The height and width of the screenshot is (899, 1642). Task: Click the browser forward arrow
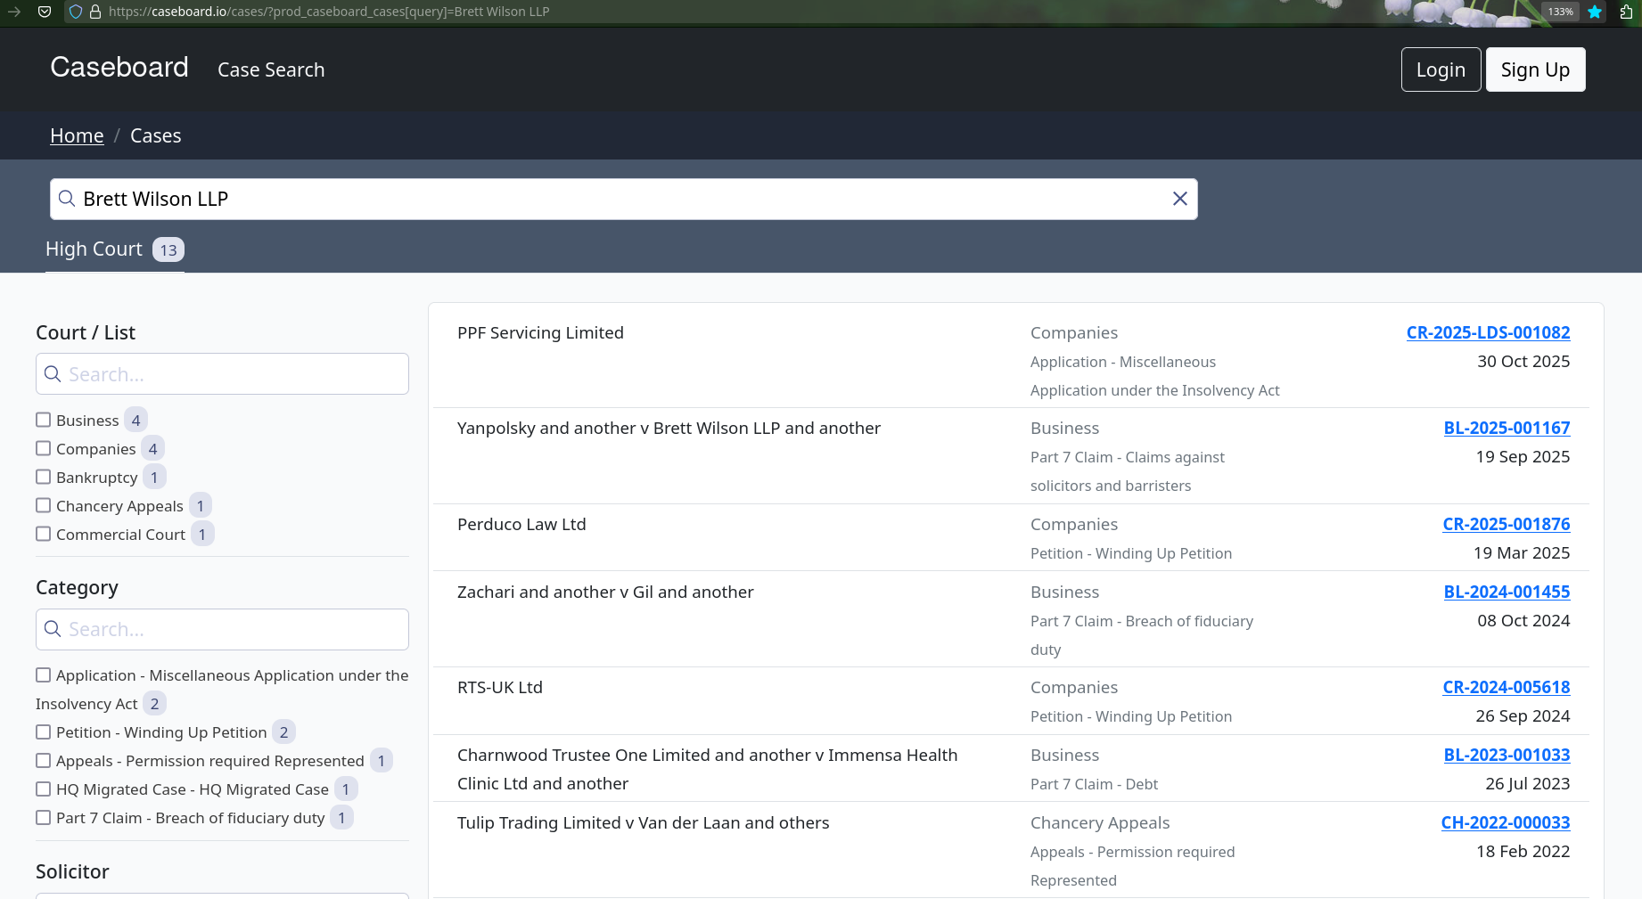coord(14,12)
